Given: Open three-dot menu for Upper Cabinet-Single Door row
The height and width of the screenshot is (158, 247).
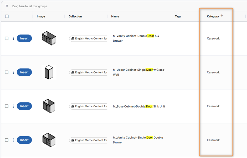Looking at the screenshot, I should click(13, 72).
